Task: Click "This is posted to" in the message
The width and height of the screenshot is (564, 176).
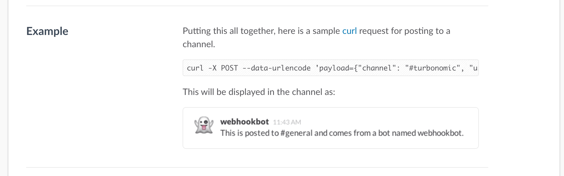Action: pyautogui.click(x=249, y=133)
